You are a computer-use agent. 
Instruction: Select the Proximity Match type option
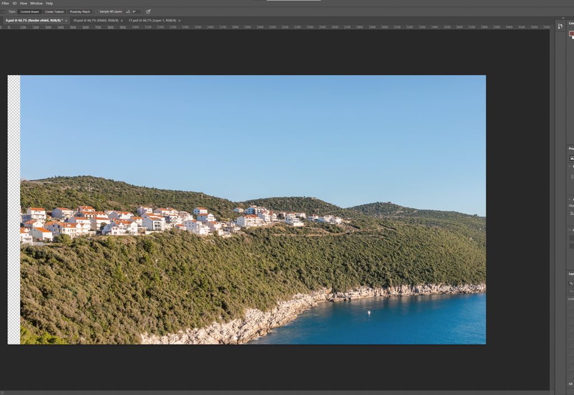click(x=80, y=11)
